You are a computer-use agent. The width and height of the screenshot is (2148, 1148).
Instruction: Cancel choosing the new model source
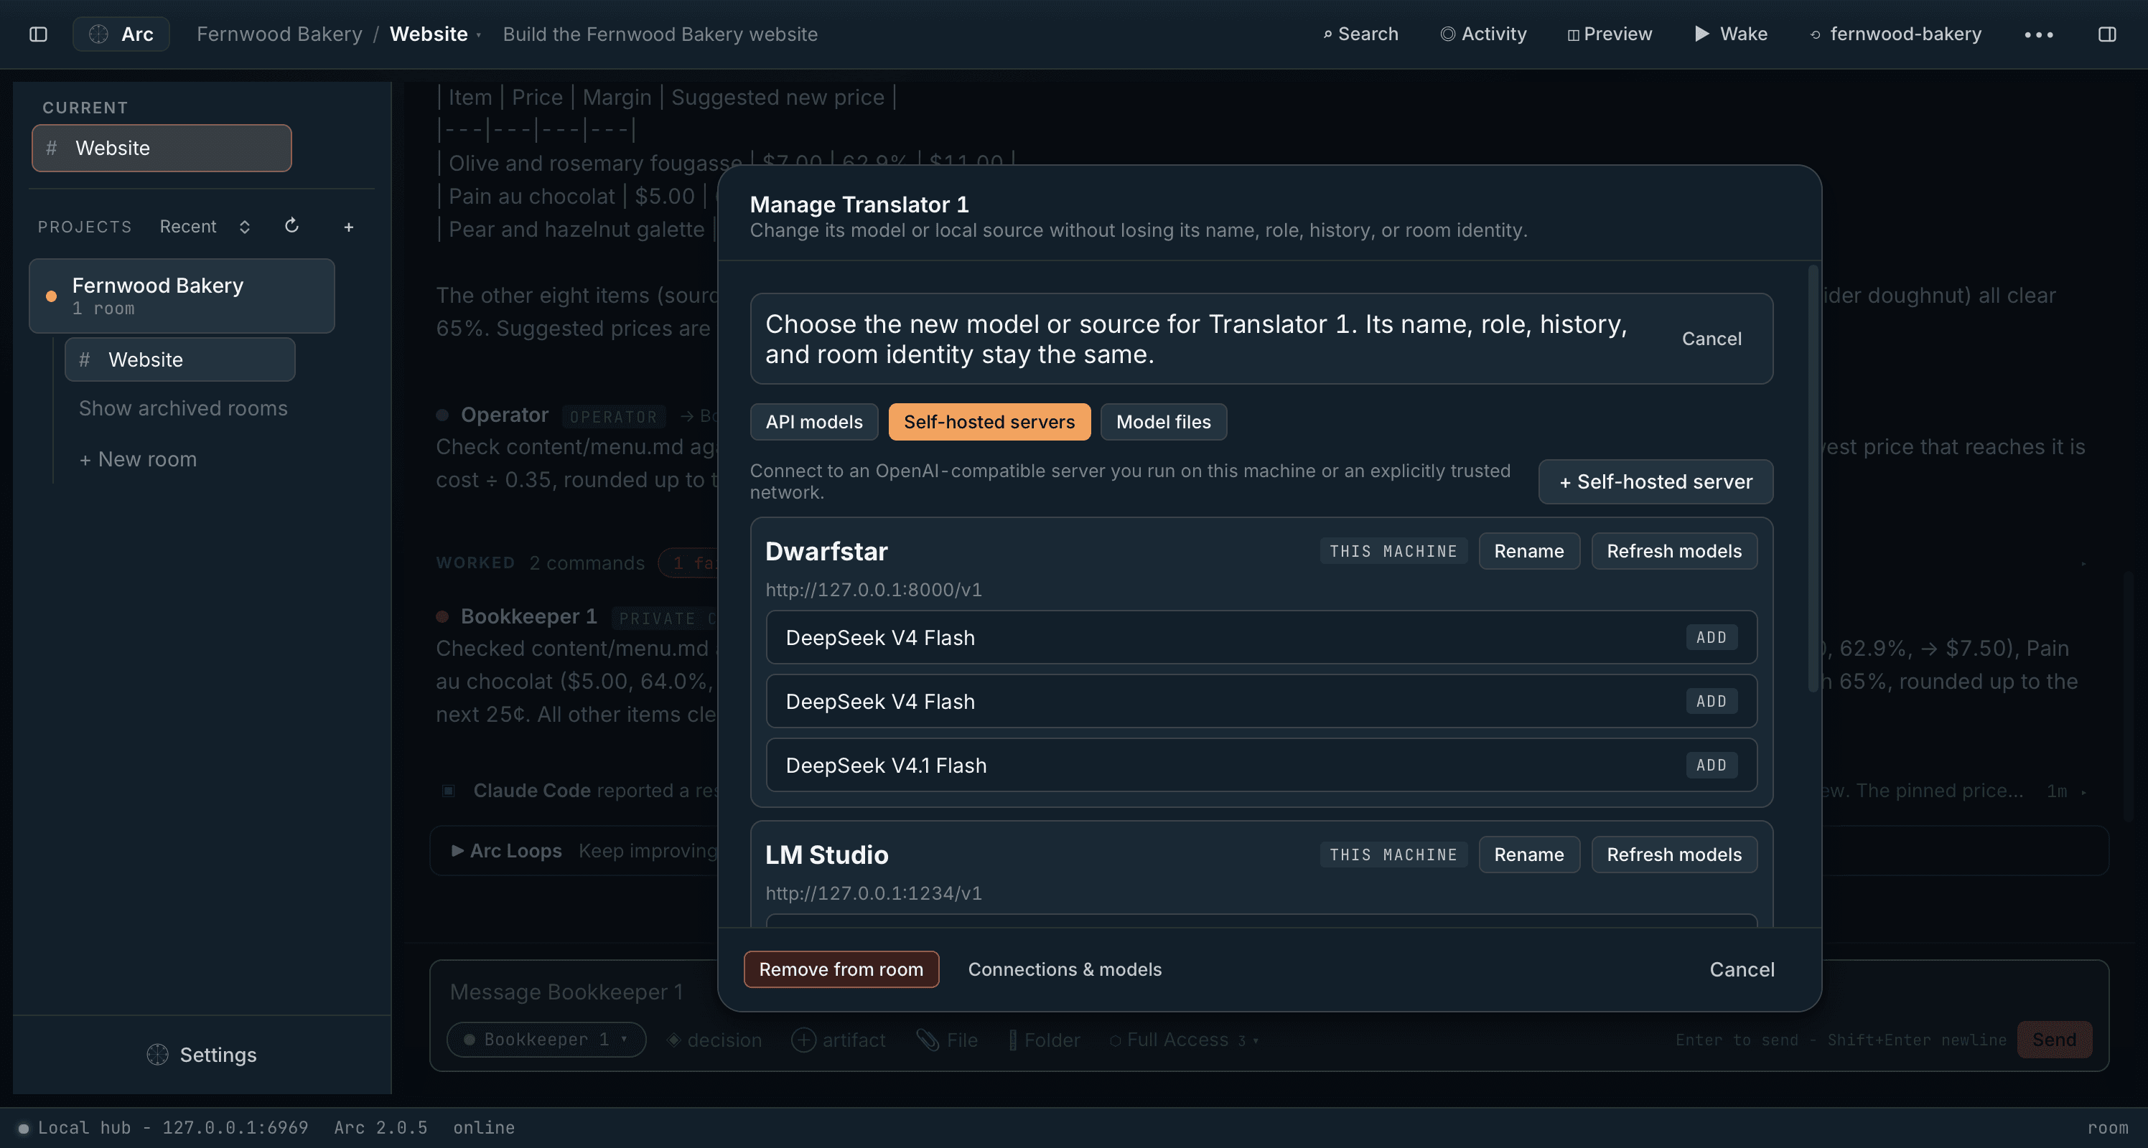pyautogui.click(x=1711, y=338)
